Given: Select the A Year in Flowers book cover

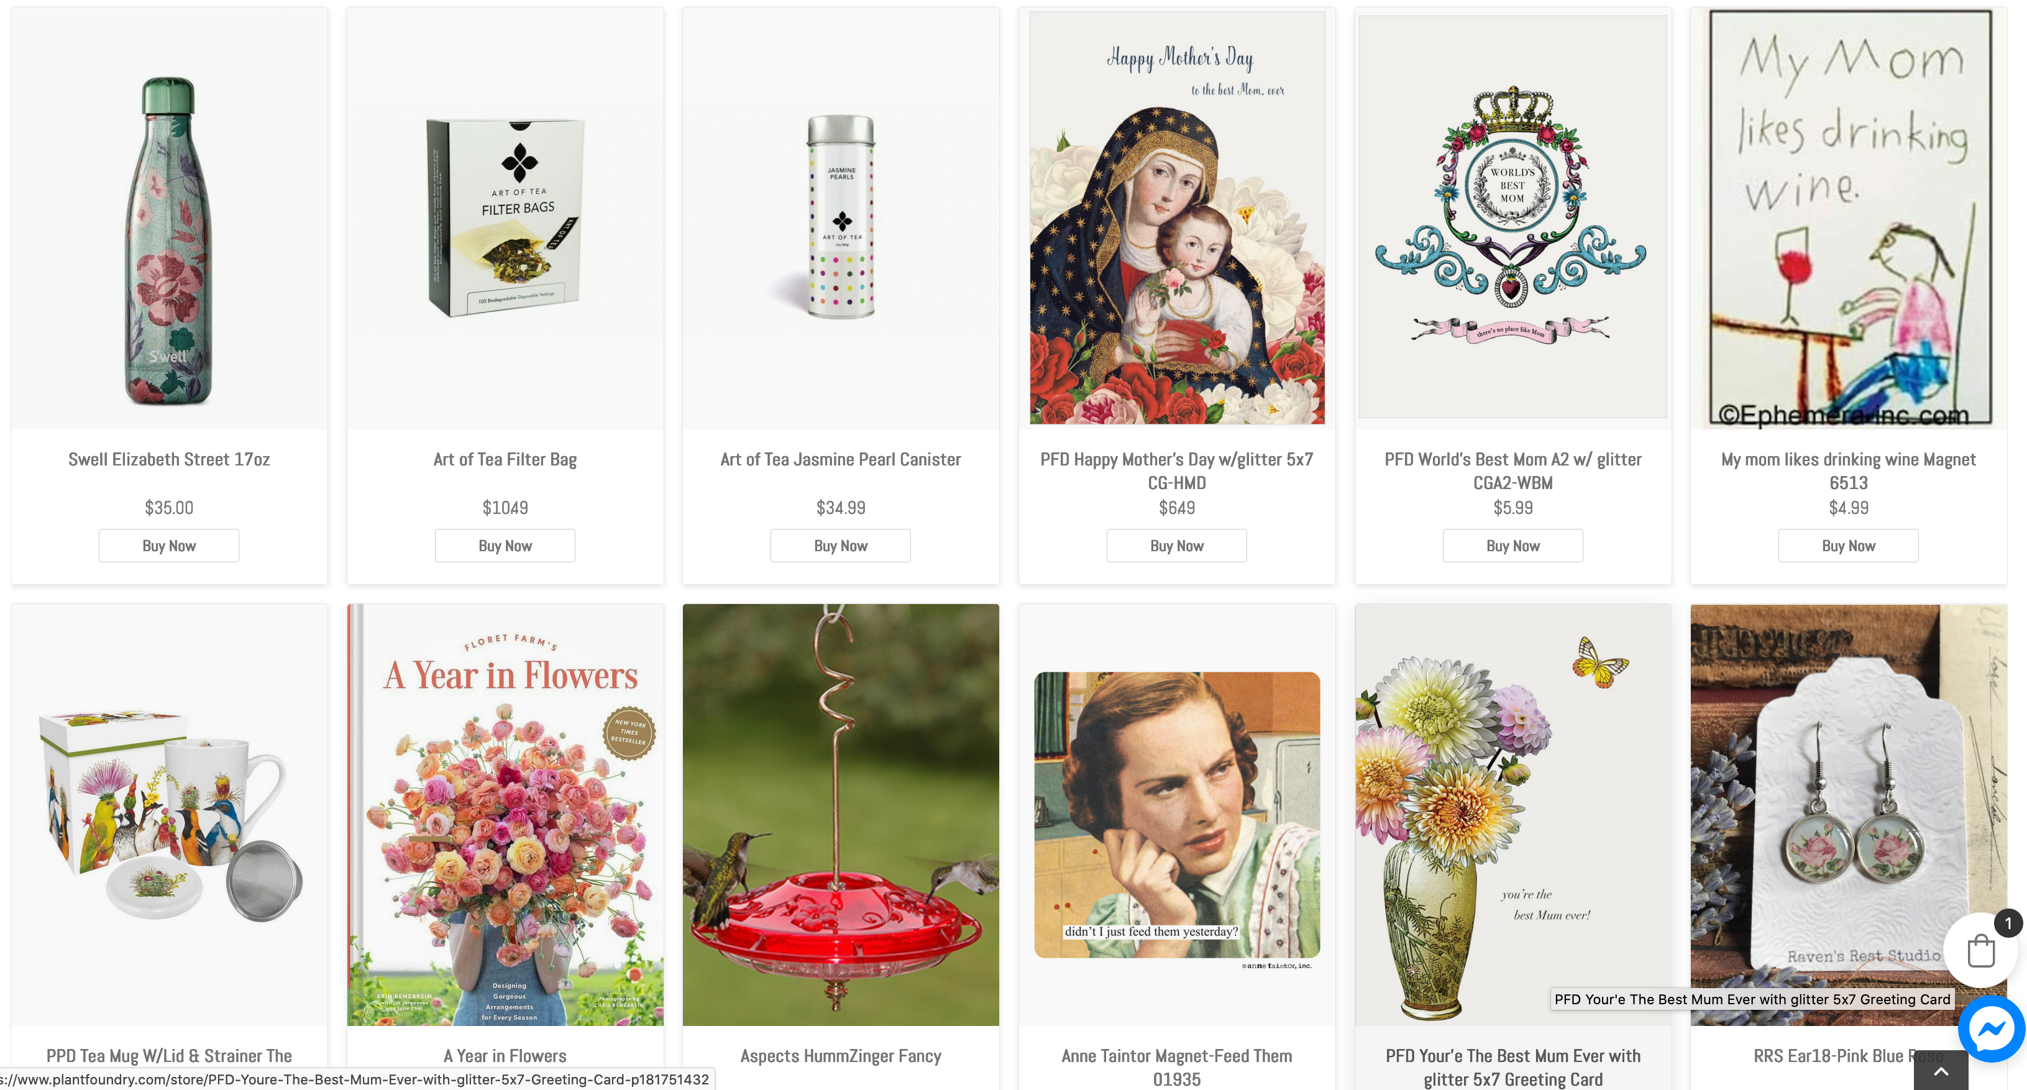Looking at the screenshot, I should (505, 815).
